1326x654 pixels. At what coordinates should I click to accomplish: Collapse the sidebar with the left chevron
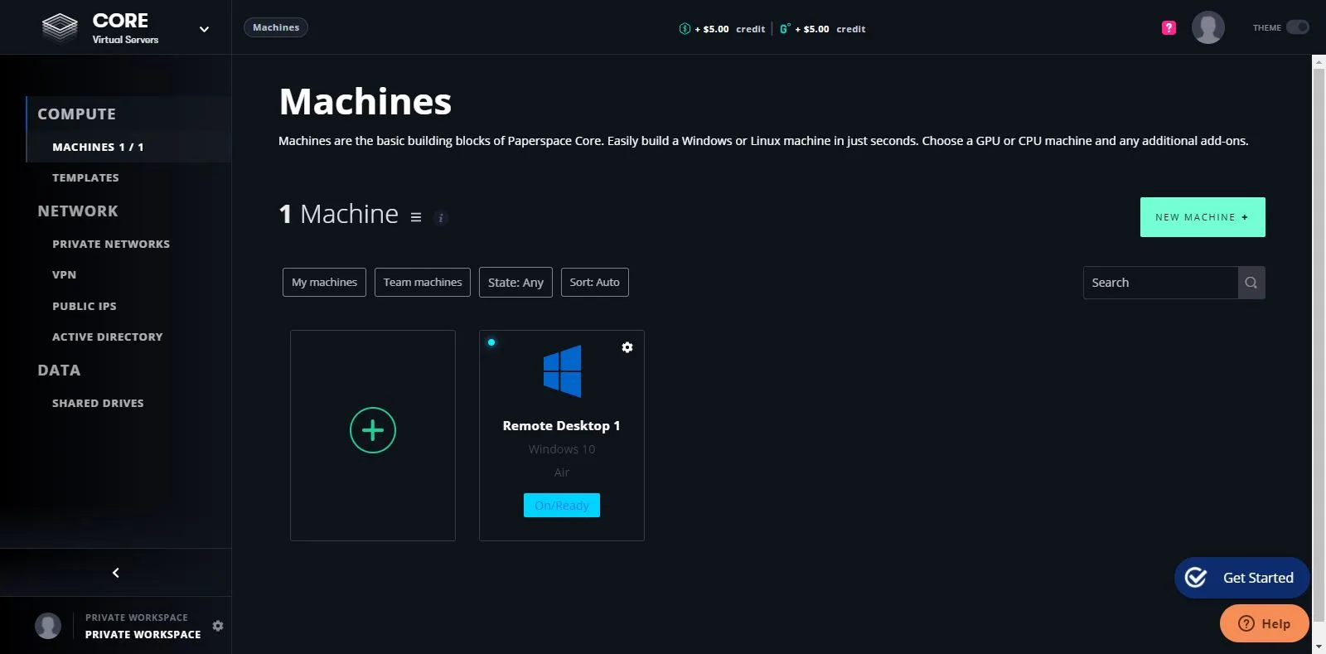(x=116, y=573)
